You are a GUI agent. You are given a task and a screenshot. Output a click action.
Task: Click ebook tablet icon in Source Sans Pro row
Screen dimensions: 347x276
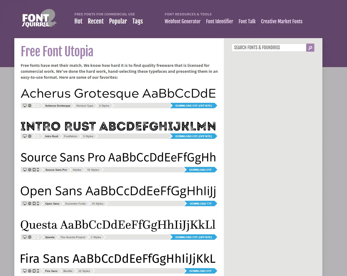[x=34, y=170]
